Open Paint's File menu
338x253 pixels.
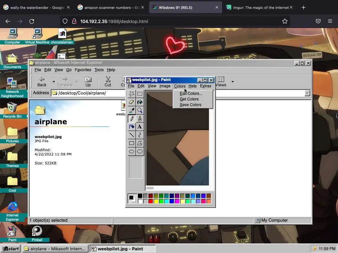coord(131,86)
